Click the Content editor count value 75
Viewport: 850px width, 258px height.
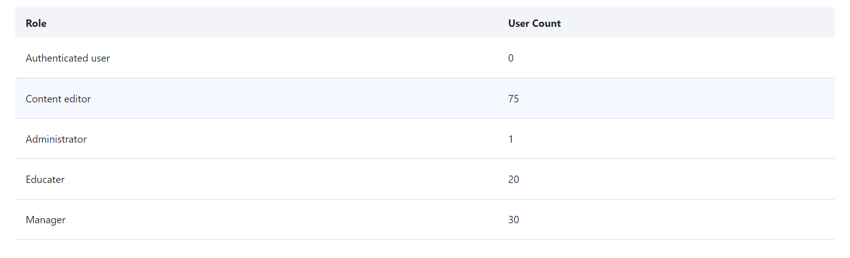coord(513,99)
